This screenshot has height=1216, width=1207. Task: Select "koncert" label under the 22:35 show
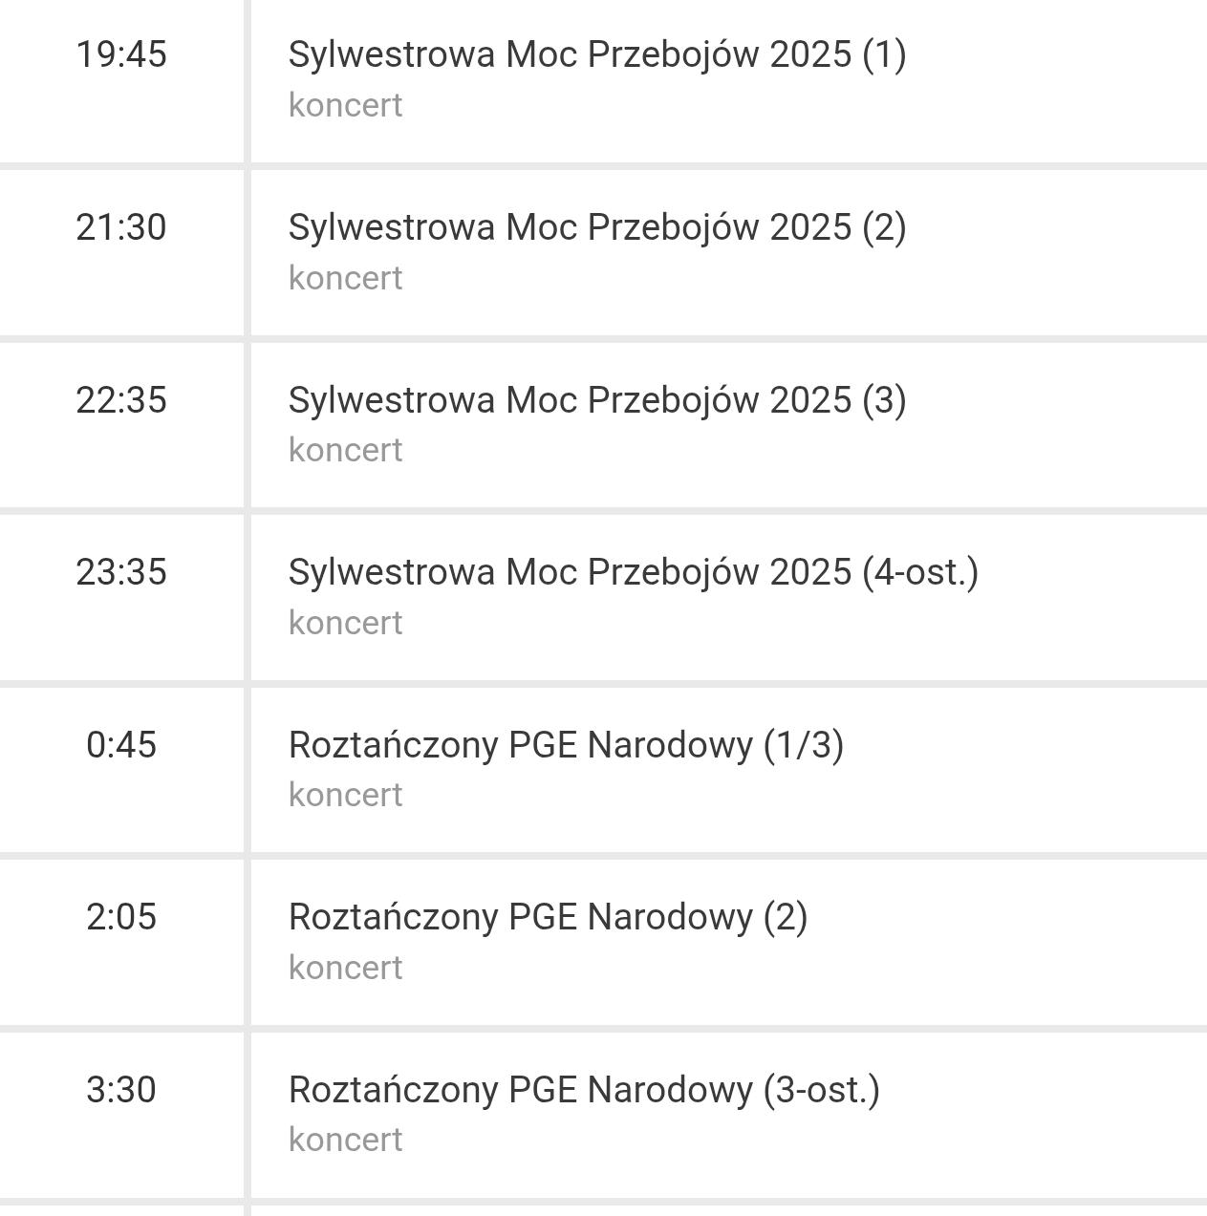tap(345, 450)
